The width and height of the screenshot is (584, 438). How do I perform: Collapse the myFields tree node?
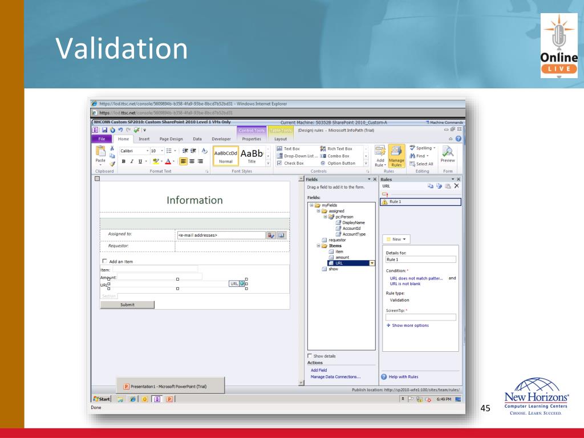[312, 205]
